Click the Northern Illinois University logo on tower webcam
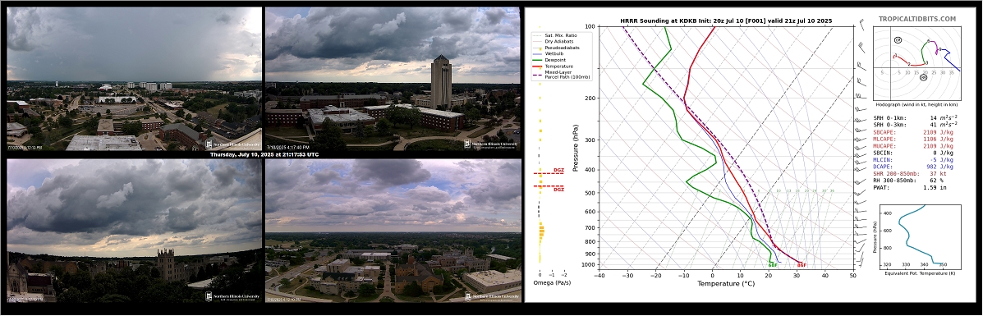Screen dimensions: 983x316 click(491, 144)
